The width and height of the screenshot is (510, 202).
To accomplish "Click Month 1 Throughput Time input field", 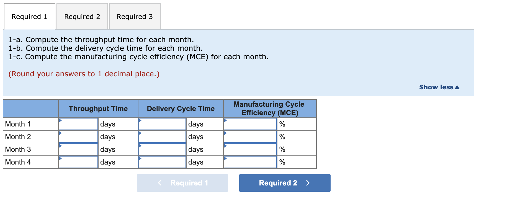I will (x=78, y=124).
